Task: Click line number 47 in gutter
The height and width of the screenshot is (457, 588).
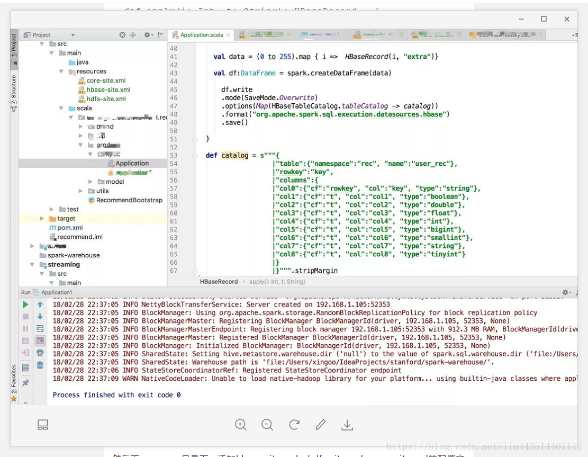Action: (x=173, y=106)
